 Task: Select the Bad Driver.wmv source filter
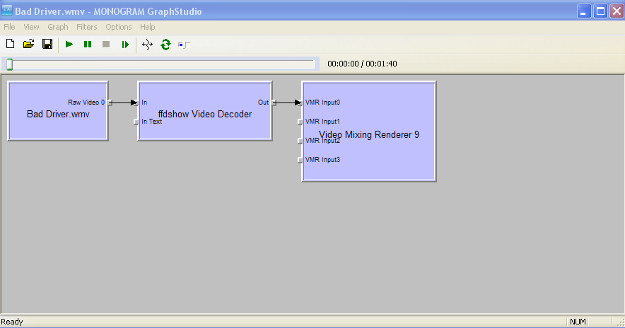[58, 111]
